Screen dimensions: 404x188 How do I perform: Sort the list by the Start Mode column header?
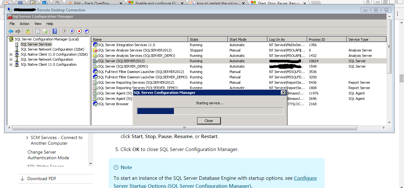(248, 39)
